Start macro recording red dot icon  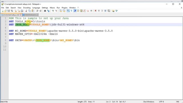96,11
